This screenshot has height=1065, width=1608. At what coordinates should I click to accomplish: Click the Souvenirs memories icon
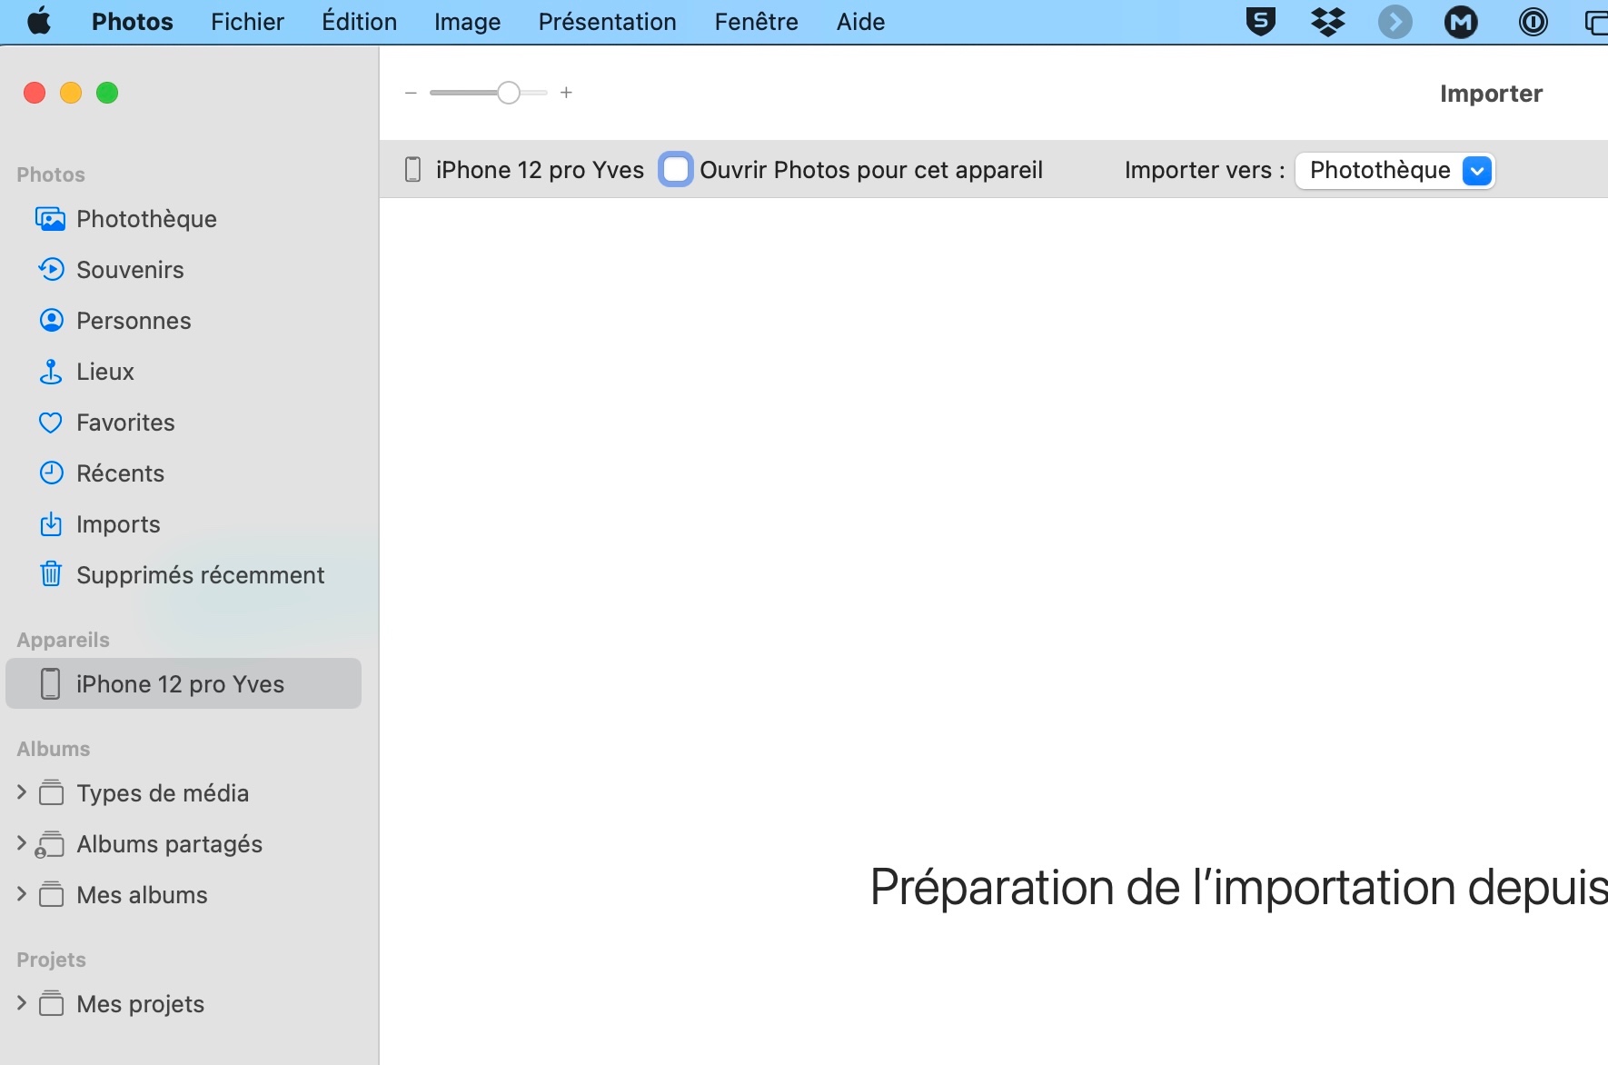pyautogui.click(x=51, y=270)
